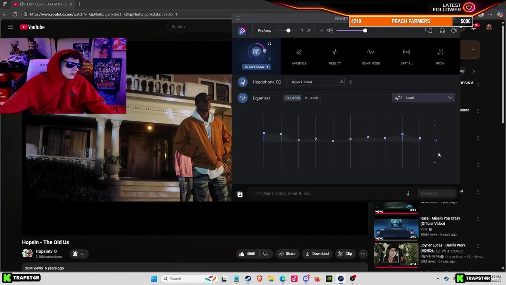Enable the Spatial effect
Screen dimensions: 506x285
(x=406, y=56)
